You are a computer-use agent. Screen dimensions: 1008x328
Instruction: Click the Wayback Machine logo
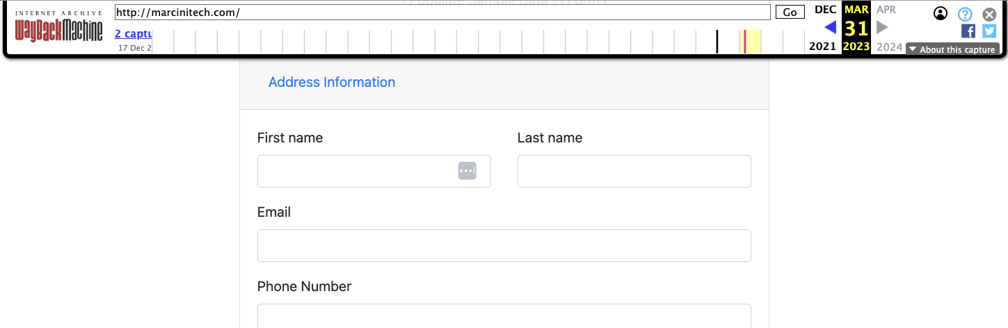[59, 31]
